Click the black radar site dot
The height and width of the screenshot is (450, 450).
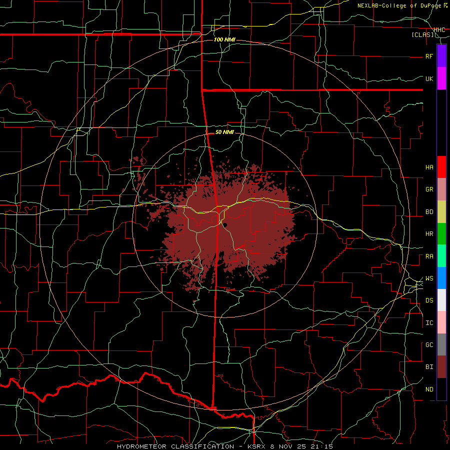coord(225,225)
